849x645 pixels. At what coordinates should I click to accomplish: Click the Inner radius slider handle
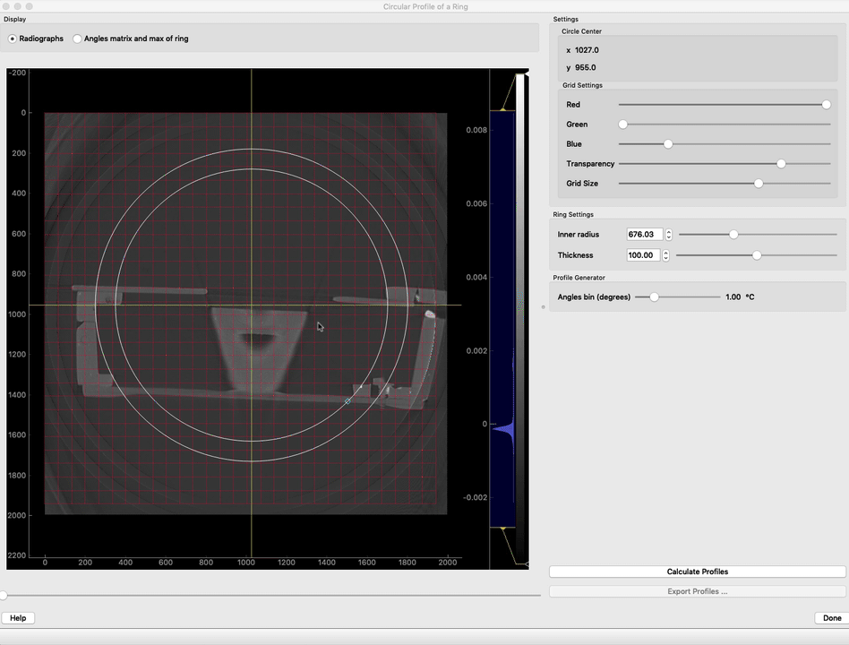click(733, 235)
